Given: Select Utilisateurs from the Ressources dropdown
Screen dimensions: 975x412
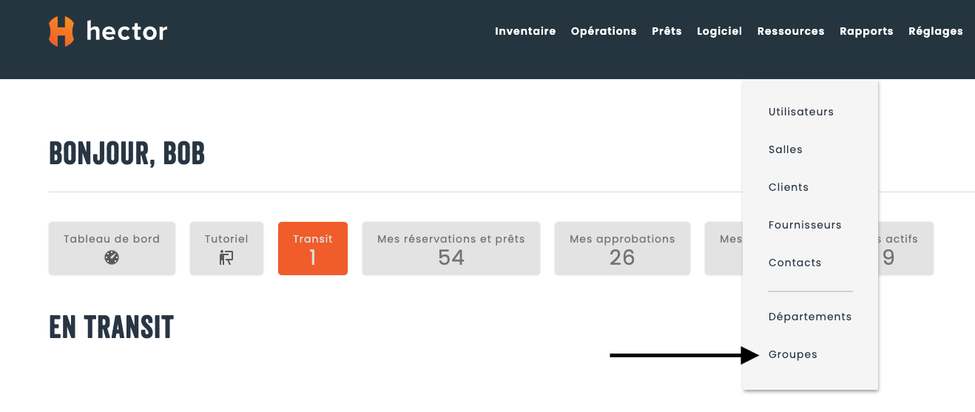Looking at the screenshot, I should (801, 112).
